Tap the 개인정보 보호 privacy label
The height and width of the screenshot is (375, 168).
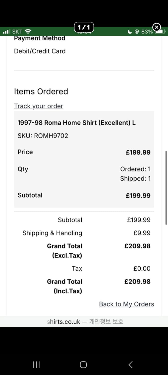[x=106, y=321]
